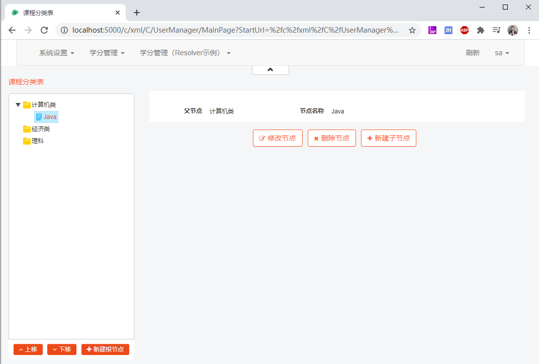Click the JH extension icon
539x364 pixels.
(448, 30)
